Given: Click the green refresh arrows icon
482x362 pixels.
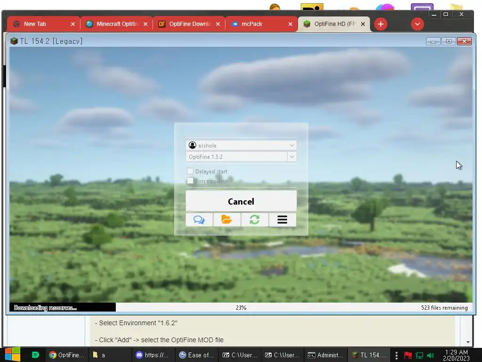Looking at the screenshot, I should point(255,220).
